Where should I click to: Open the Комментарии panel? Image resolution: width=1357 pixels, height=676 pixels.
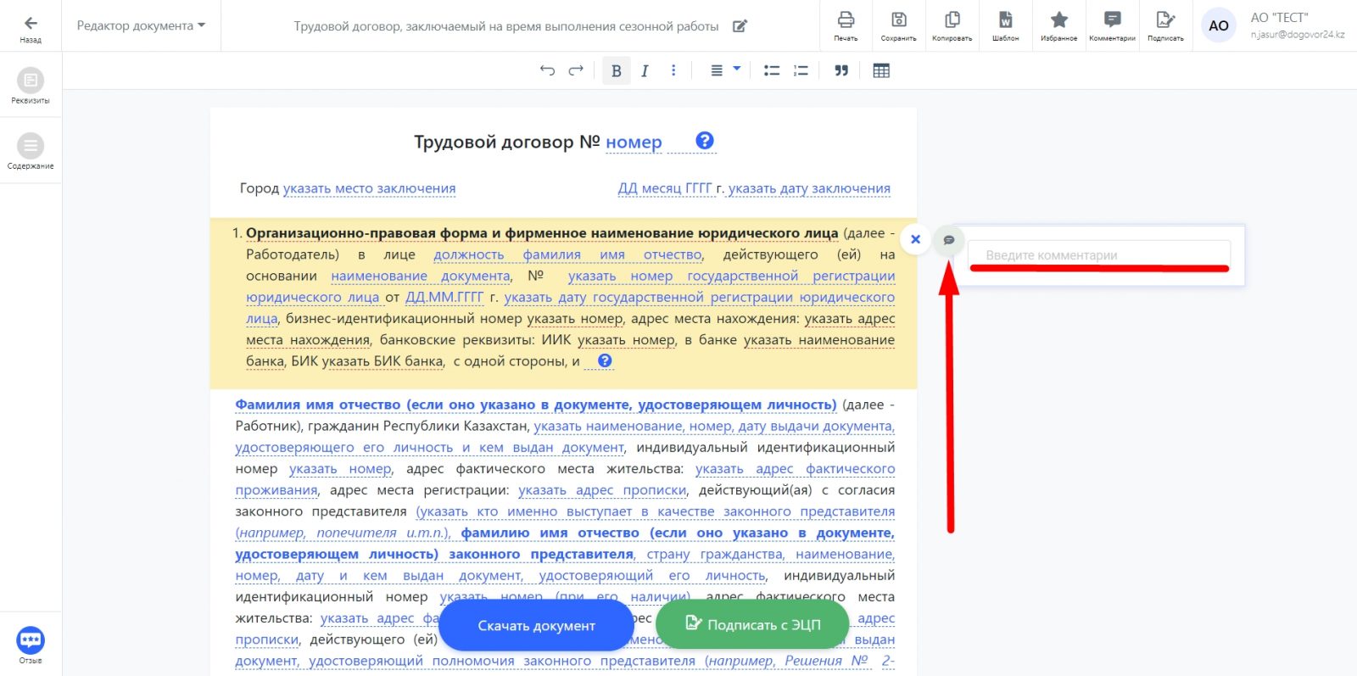1112,25
